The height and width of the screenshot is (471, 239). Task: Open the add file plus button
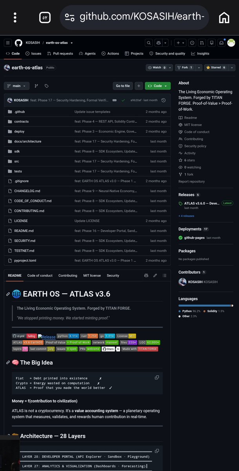139,86
